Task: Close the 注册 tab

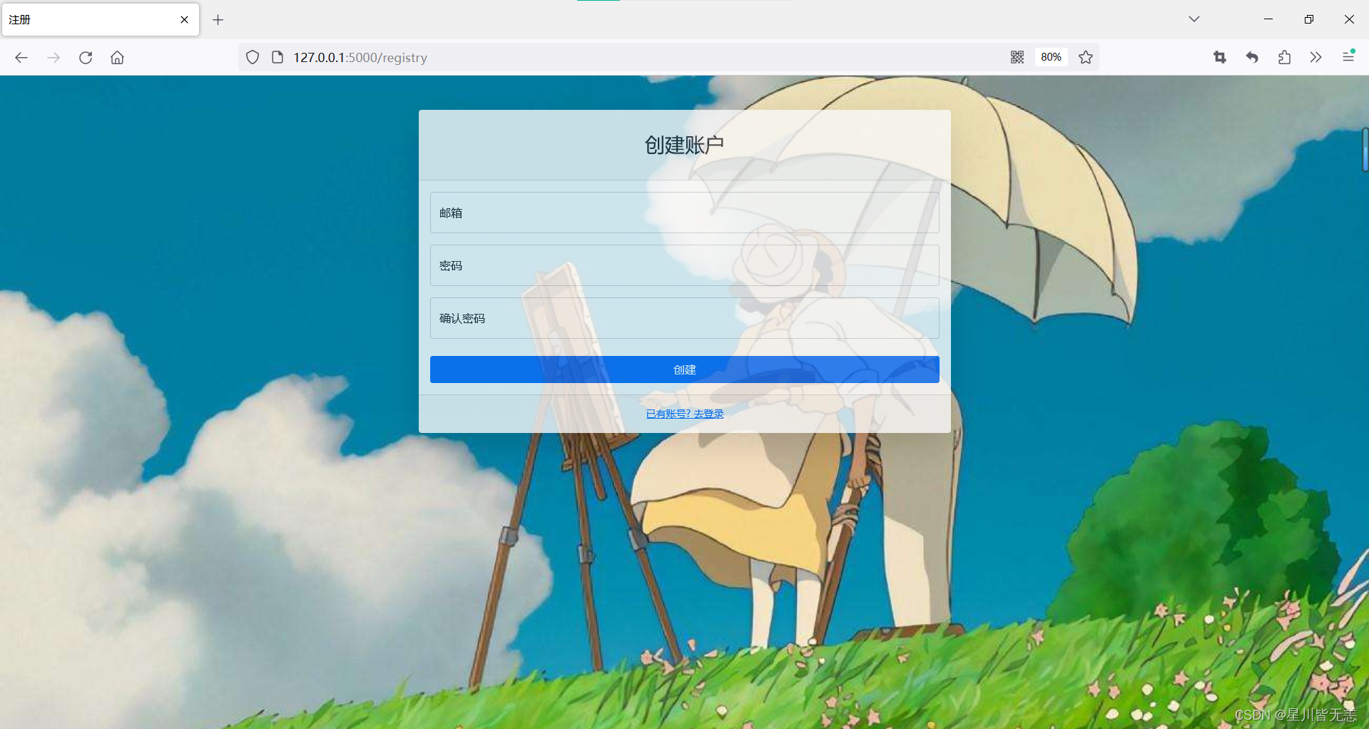Action: tap(184, 20)
